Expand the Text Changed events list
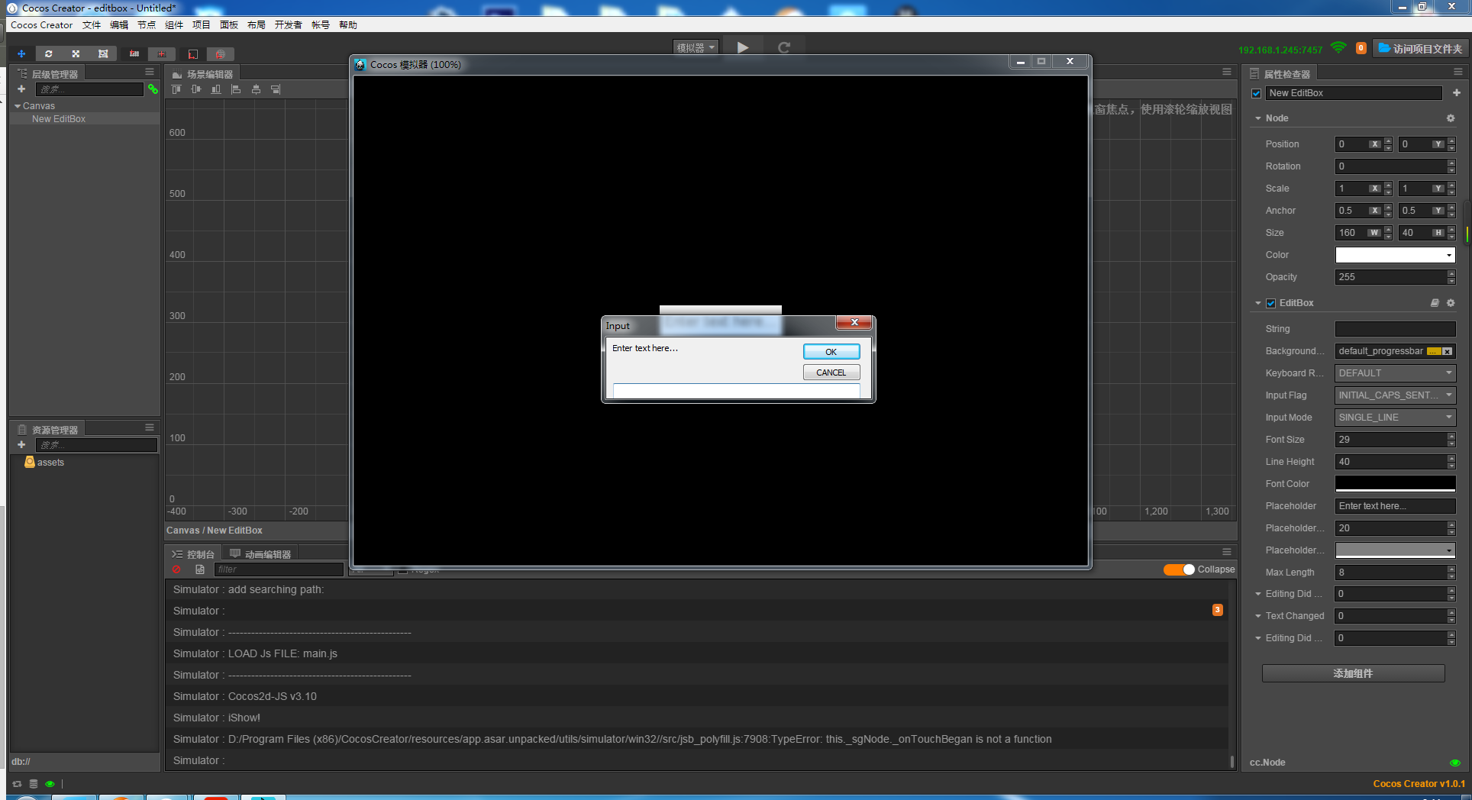Viewport: 1472px width, 800px height. (1258, 616)
